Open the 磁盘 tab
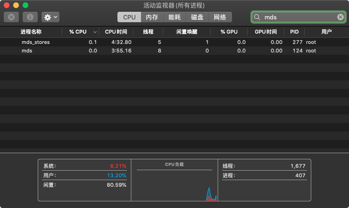 click(x=197, y=17)
